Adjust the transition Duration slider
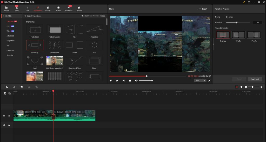Screen dimensions: 266x142 click(x=238, y=23)
